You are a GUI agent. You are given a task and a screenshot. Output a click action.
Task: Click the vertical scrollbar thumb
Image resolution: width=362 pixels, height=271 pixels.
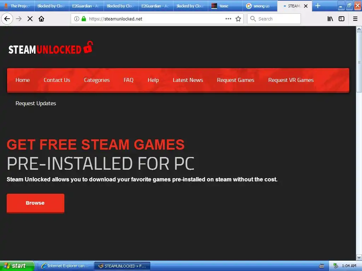(x=359, y=62)
